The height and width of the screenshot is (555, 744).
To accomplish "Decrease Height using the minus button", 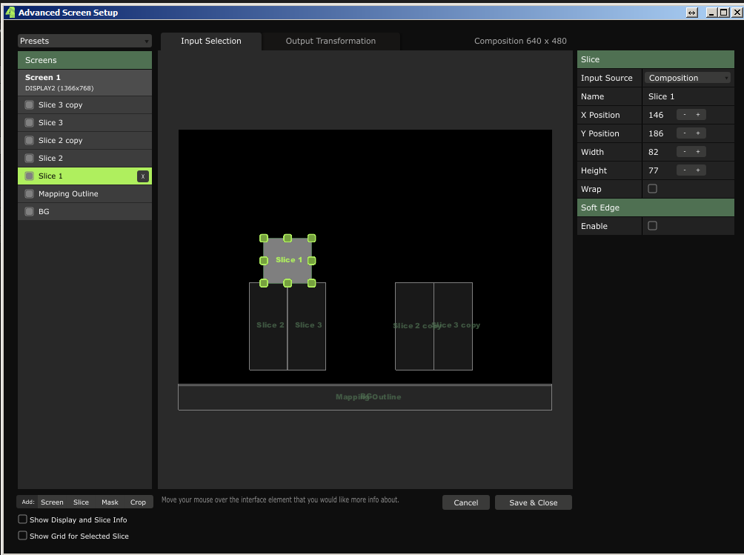I will (684, 170).
